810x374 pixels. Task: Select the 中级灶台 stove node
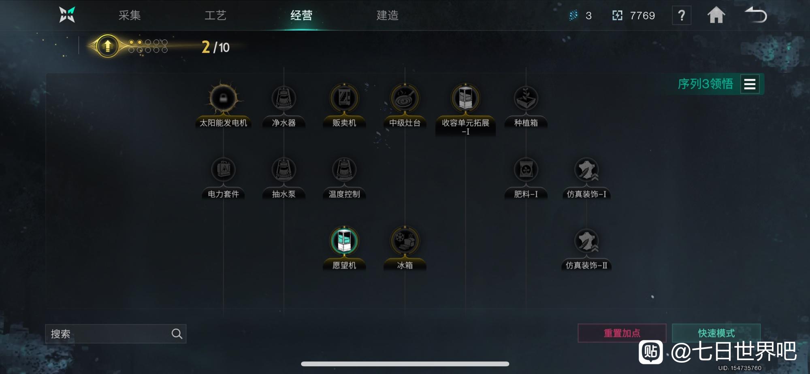pyautogui.click(x=405, y=98)
